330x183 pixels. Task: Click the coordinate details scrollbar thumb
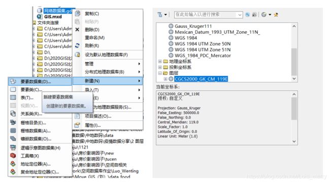point(294,109)
